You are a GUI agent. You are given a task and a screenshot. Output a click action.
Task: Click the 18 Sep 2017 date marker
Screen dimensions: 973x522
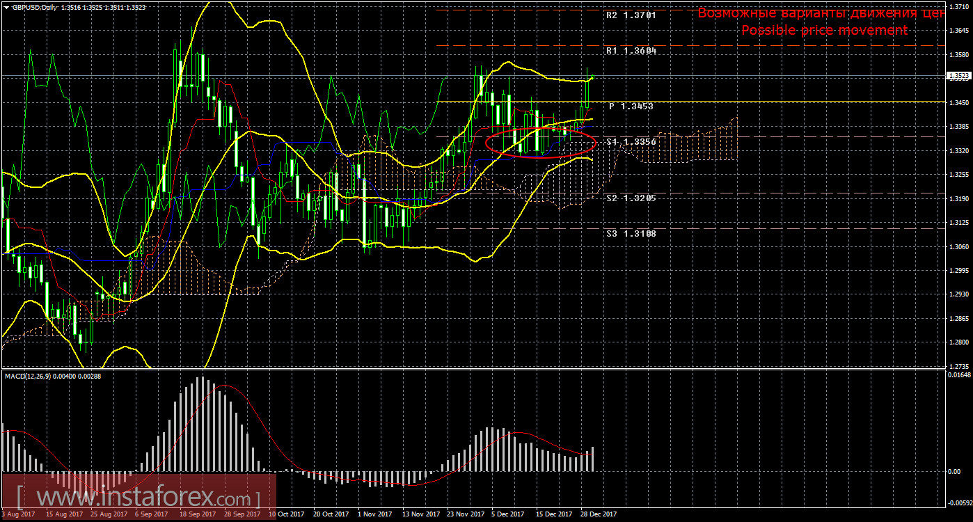coord(196,514)
